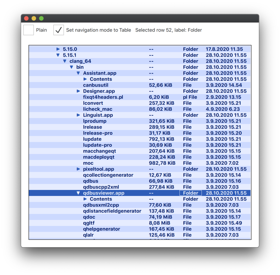
Task: Select the 12,67 KiB size cell
Action: pyautogui.click(x=160, y=175)
